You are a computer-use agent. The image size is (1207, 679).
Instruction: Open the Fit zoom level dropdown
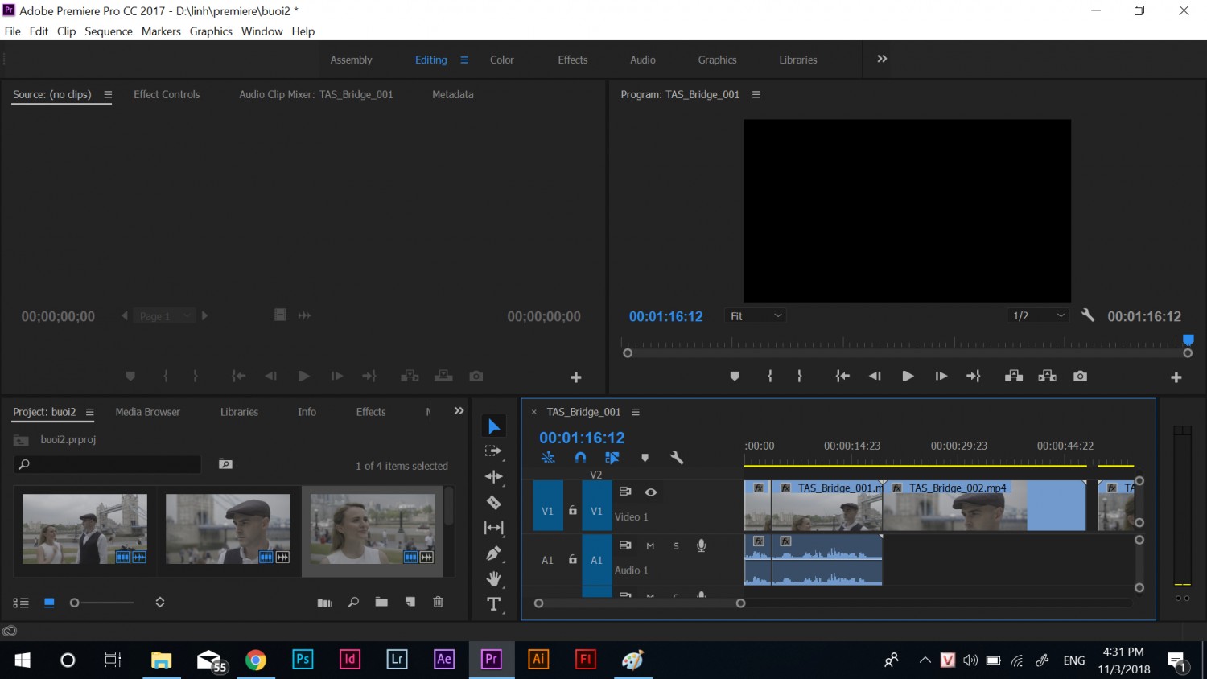(756, 316)
